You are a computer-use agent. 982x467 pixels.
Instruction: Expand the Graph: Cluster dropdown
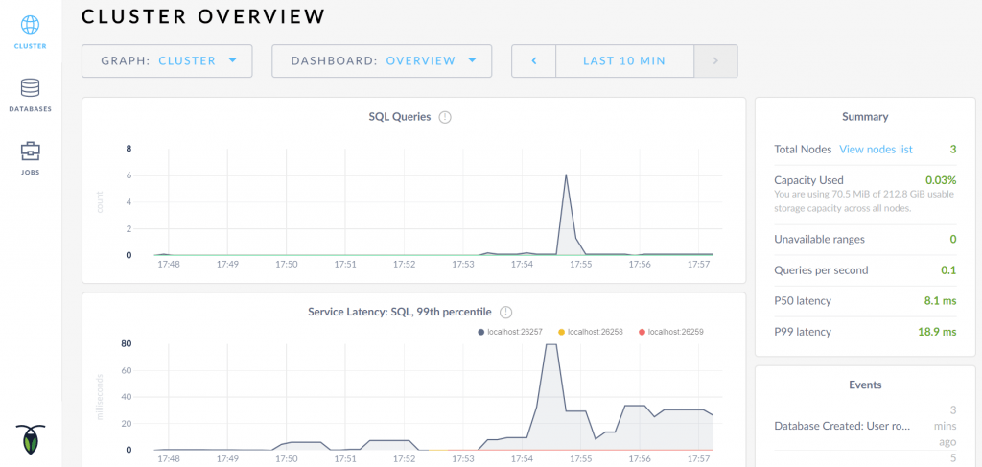[x=167, y=60]
